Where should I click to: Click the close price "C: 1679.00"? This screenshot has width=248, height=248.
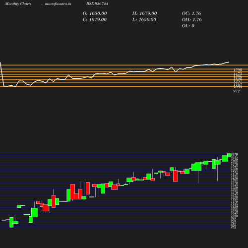point(95,19)
